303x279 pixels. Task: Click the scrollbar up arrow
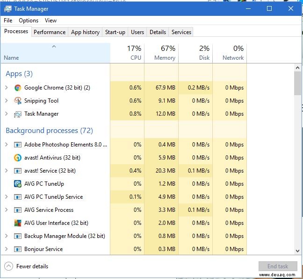point(297,68)
